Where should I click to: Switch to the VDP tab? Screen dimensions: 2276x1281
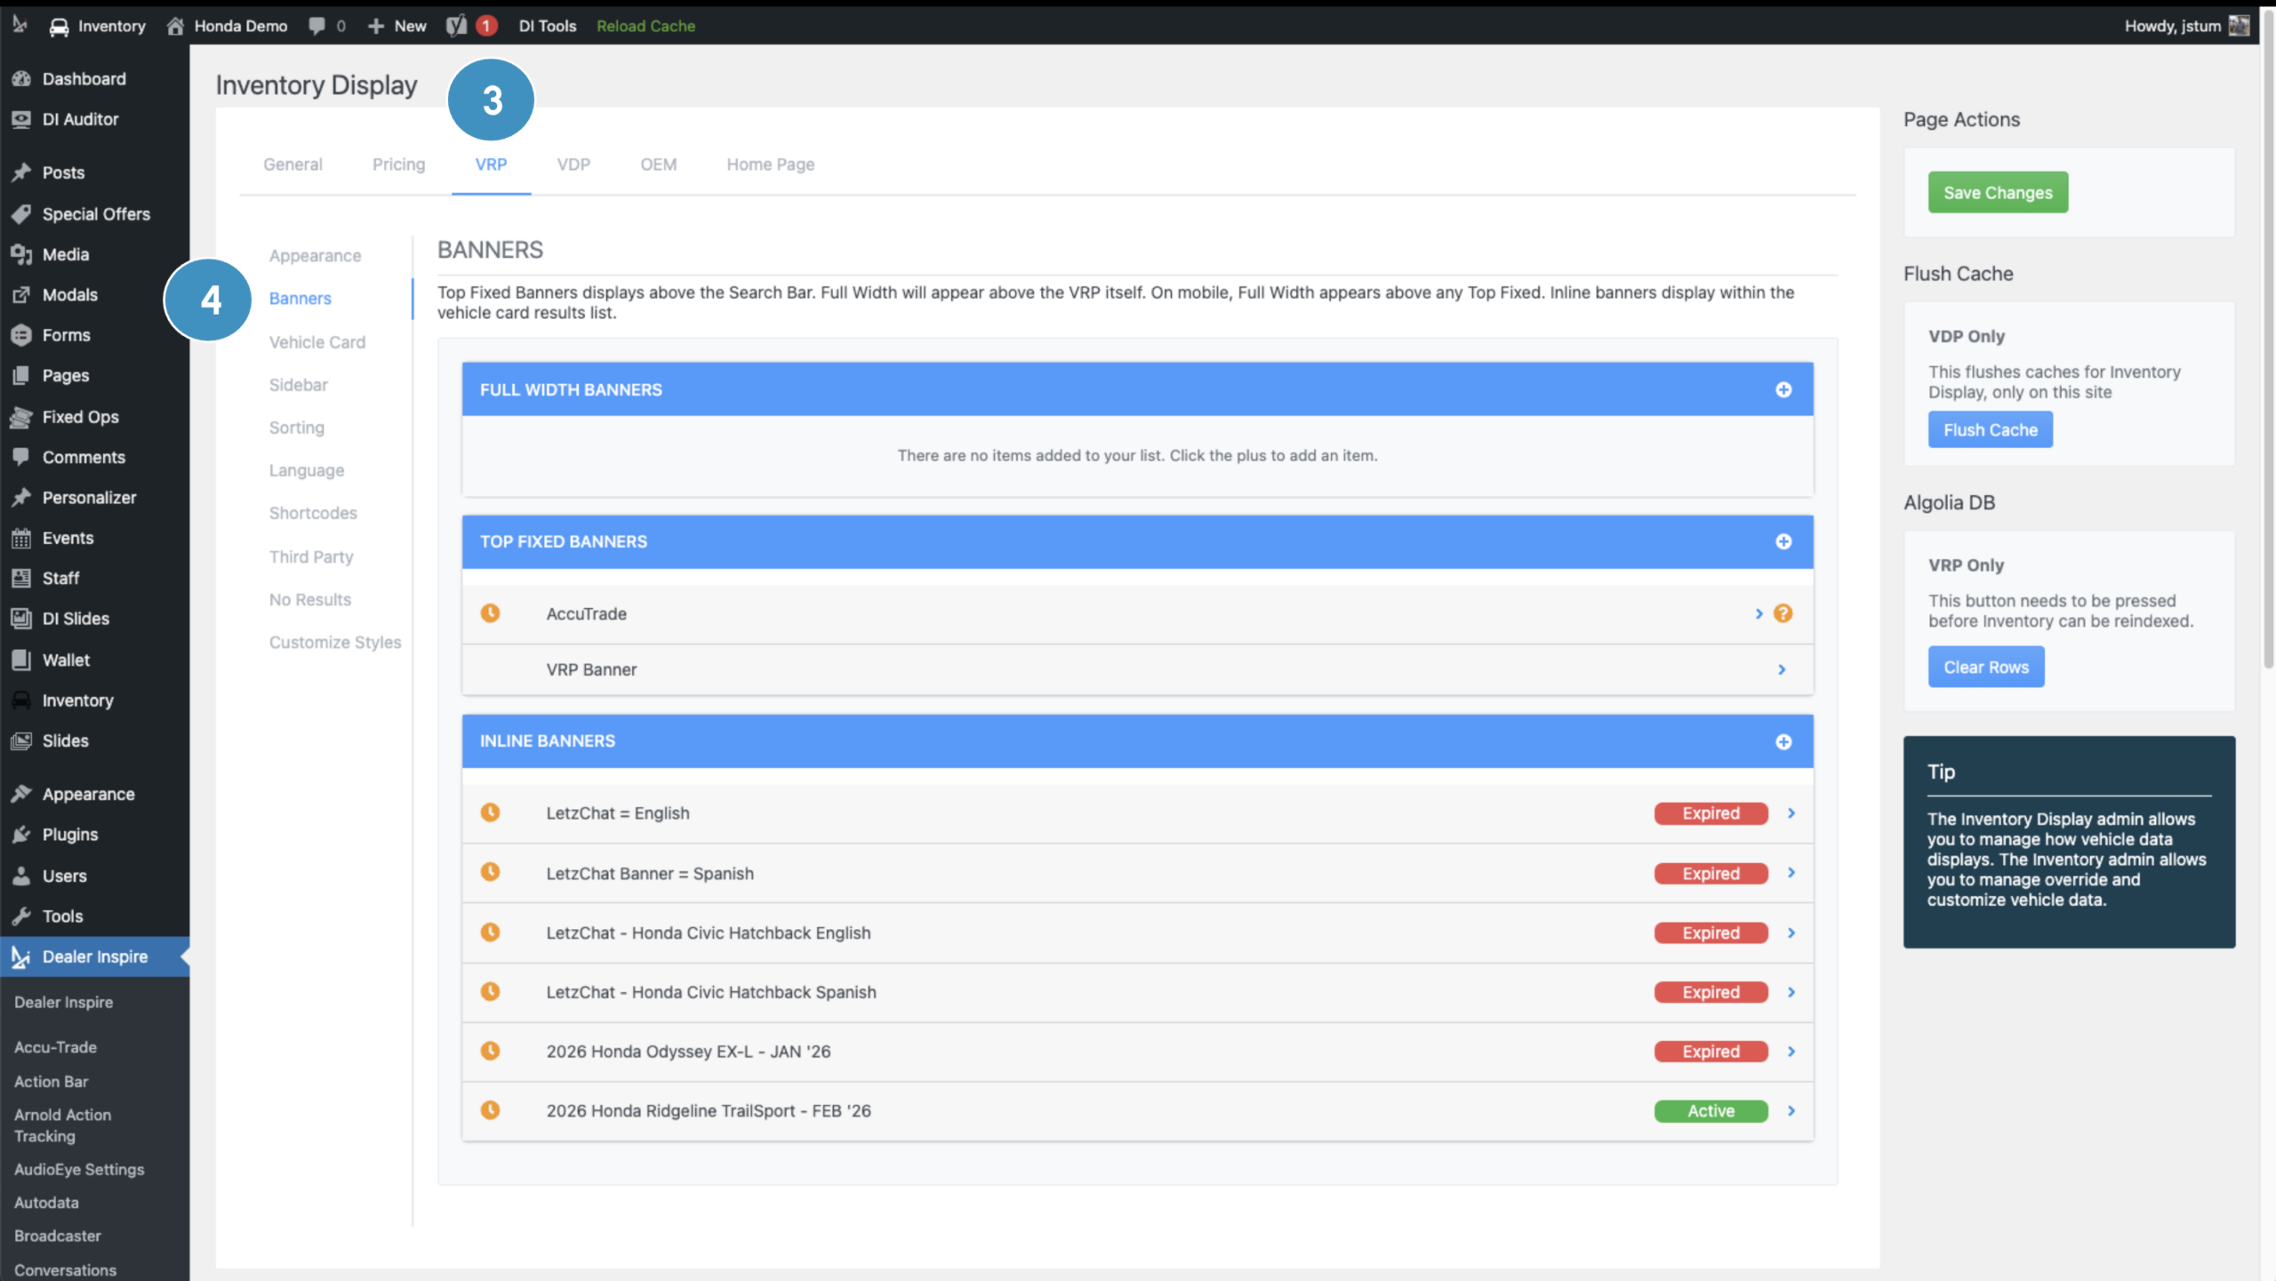tap(573, 164)
